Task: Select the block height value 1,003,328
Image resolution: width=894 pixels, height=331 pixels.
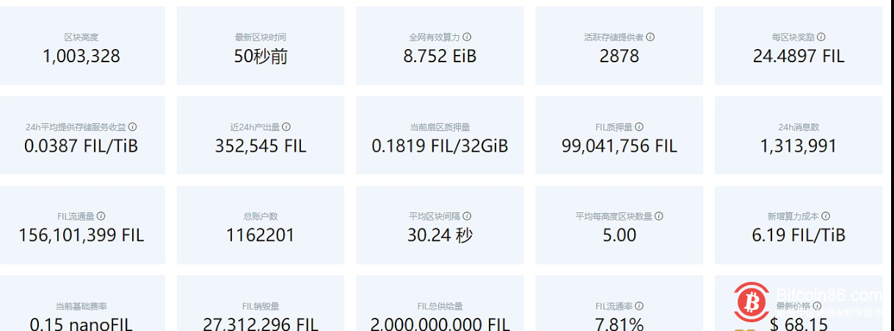Action: pos(81,56)
